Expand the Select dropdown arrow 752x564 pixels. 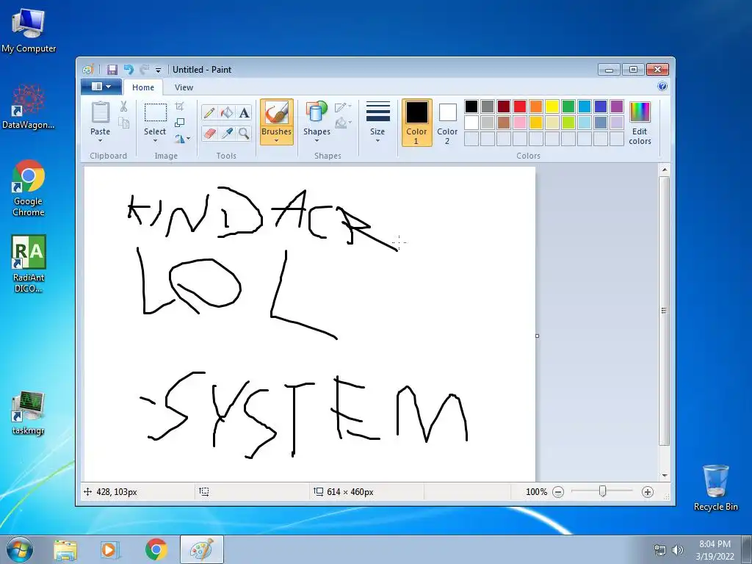[x=156, y=141]
